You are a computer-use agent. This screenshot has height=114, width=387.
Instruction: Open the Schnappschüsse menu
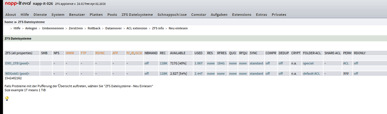click(172, 15)
